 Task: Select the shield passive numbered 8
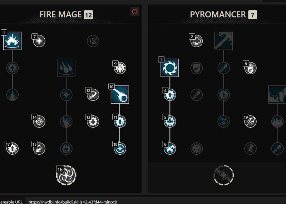pyautogui.click(x=251, y=68)
